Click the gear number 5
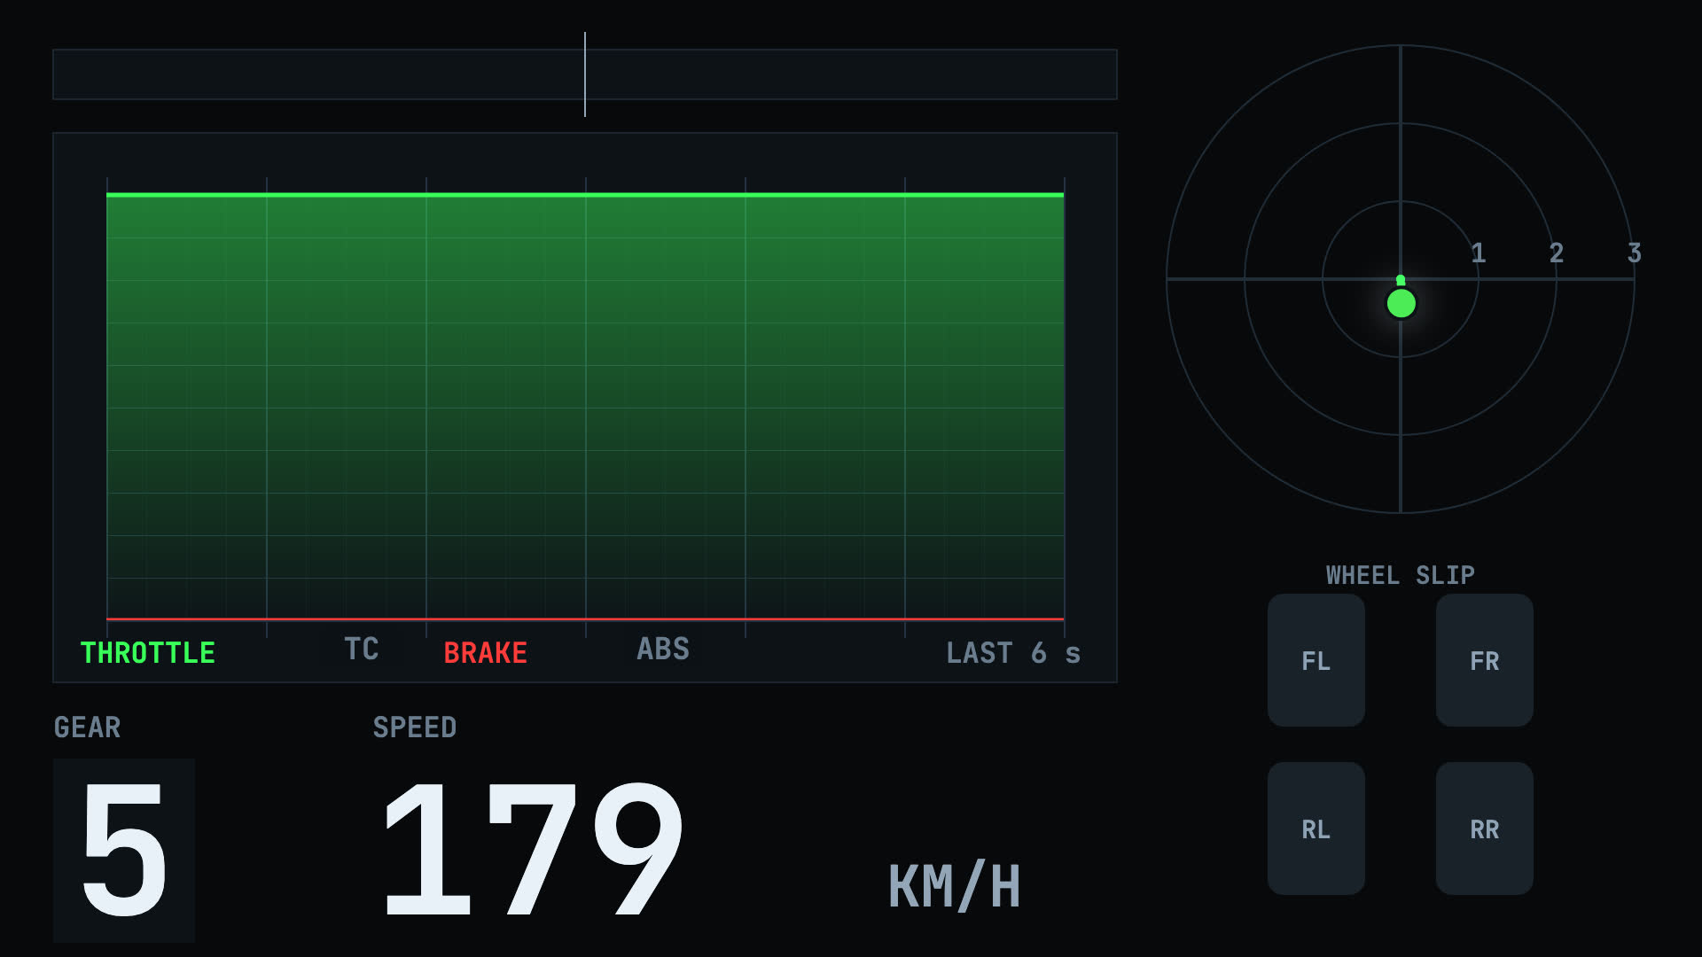The image size is (1702, 957). [x=124, y=851]
